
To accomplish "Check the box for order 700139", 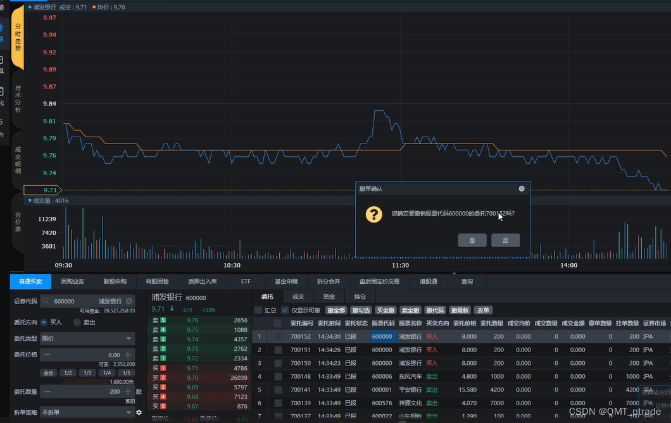I will coord(278,403).
